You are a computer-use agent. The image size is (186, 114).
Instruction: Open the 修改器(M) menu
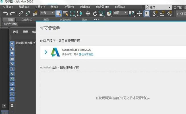coord(102,7)
